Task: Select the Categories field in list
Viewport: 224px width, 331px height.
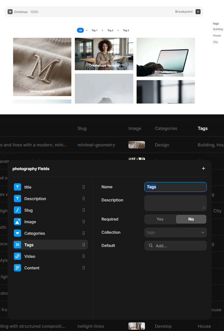Action: point(35,233)
